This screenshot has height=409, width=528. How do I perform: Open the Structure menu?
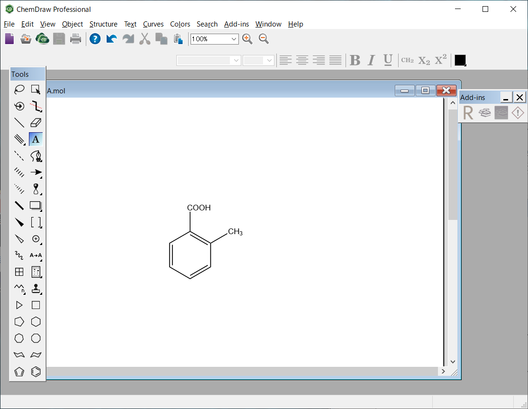coord(103,24)
